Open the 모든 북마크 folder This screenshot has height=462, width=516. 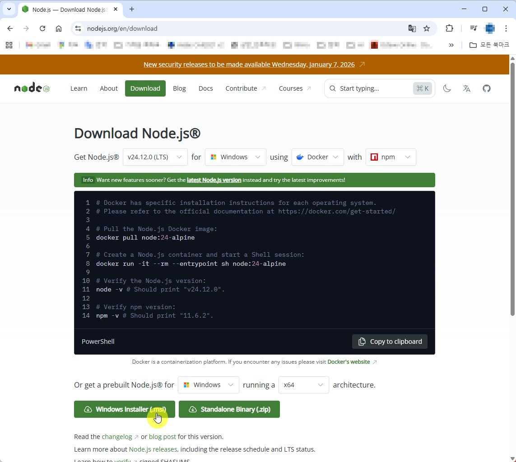pos(489,45)
